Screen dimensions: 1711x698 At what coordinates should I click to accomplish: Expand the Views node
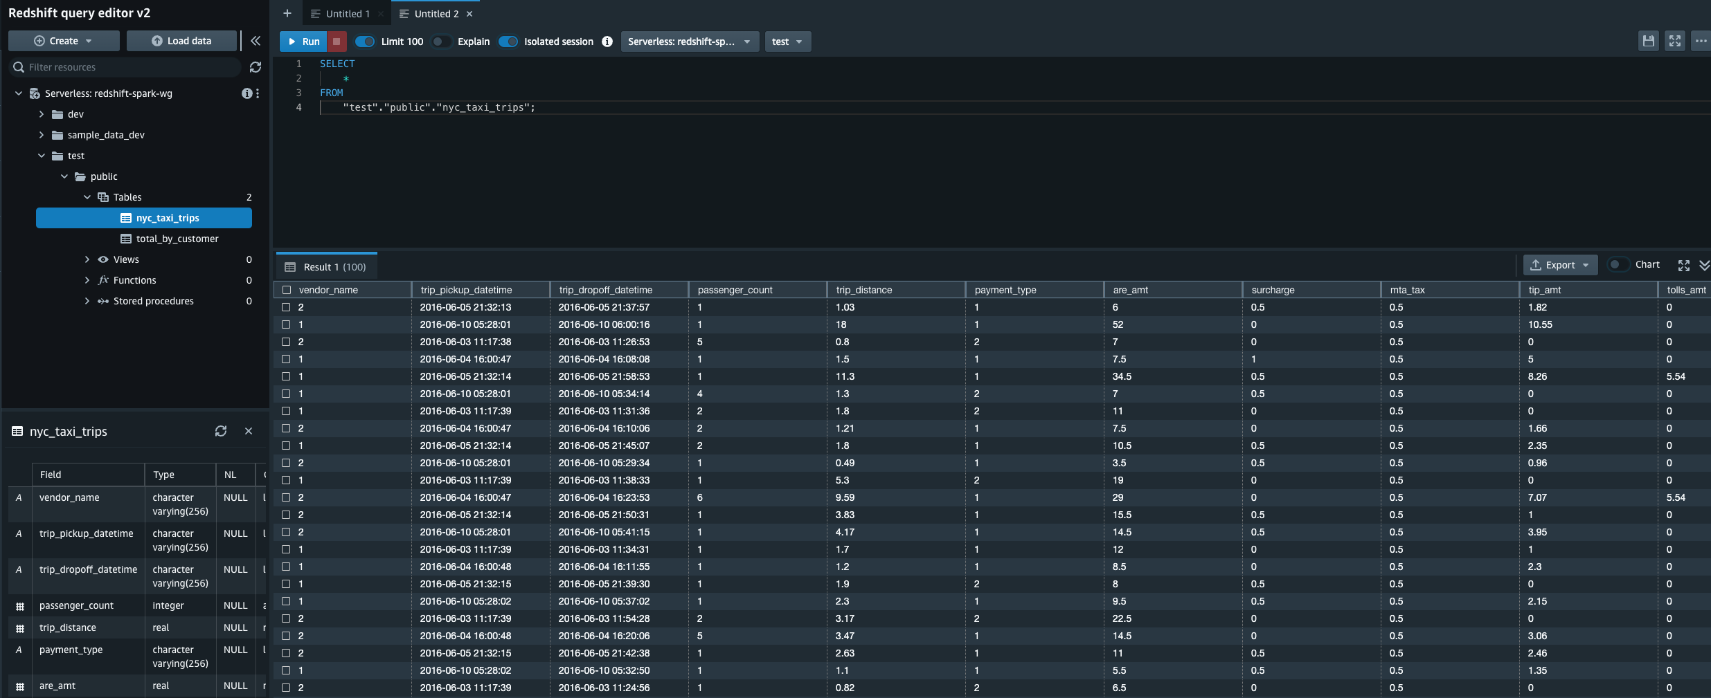click(87, 259)
